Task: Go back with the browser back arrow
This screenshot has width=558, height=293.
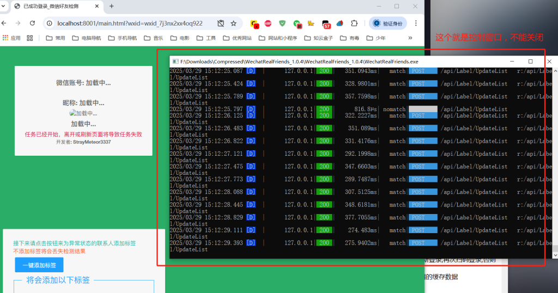Action: (x=4, y=23)
